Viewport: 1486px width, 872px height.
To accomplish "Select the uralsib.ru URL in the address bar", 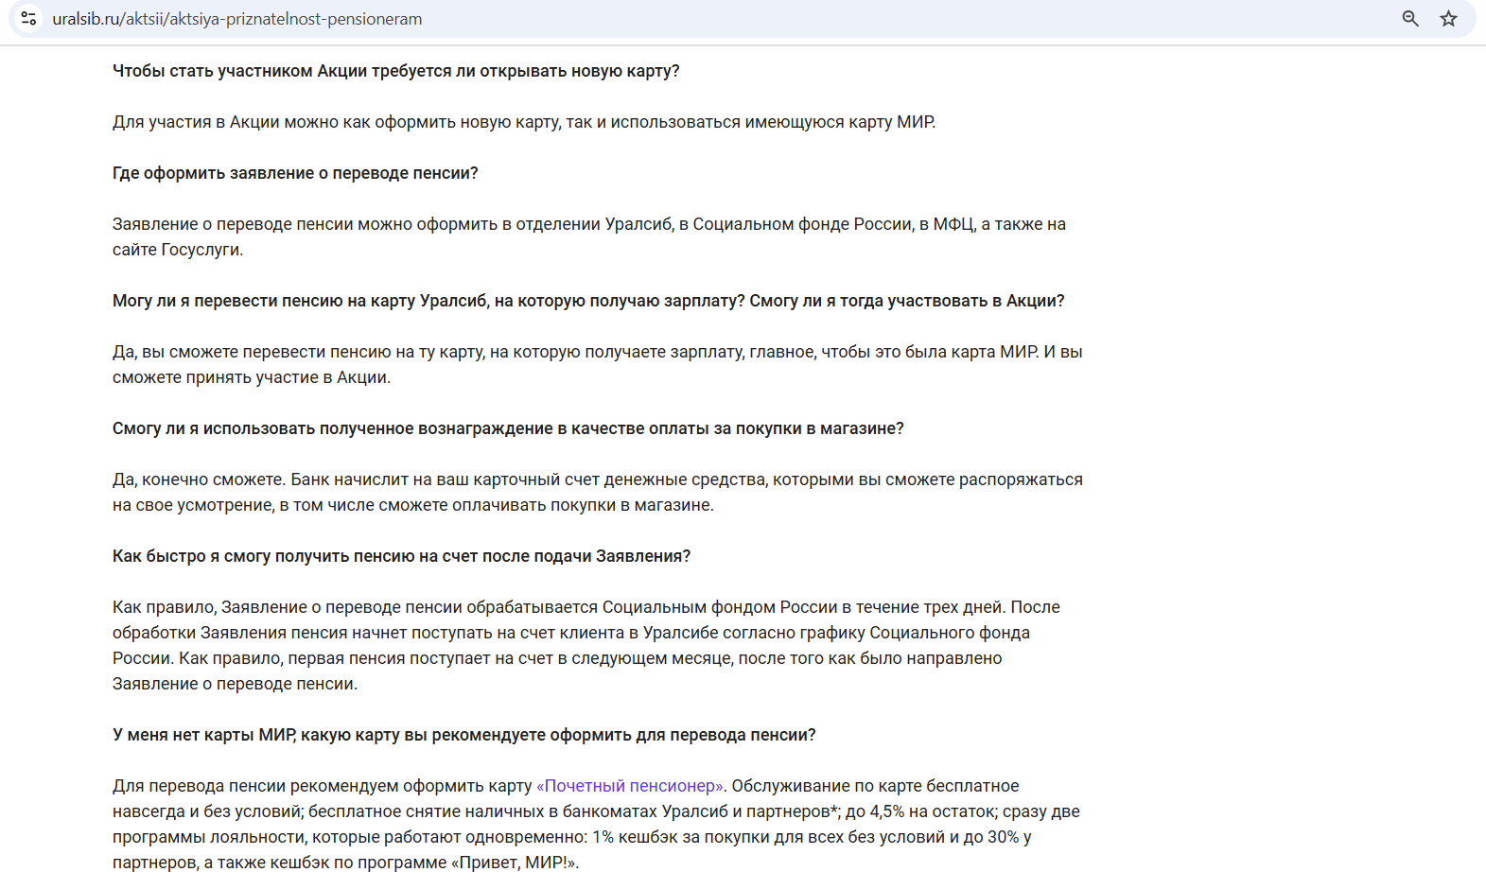I will 237,19.
